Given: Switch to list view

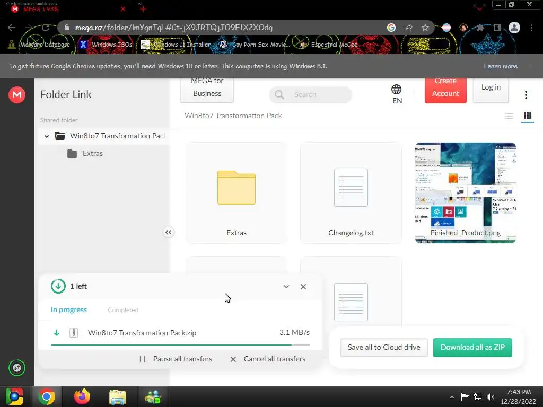Looking at the screenshot, I should pyautogui.click(x=509, y=116).
